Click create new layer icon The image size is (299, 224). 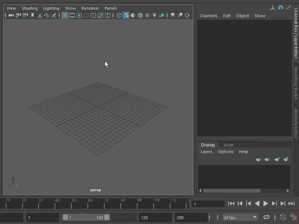pyautogui.click(x=277, y=159)
